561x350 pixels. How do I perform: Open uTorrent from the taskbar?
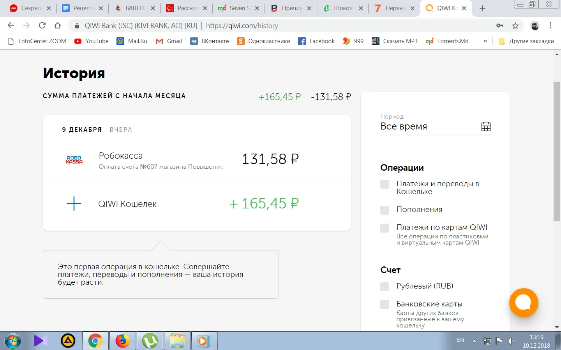(150, 341)
